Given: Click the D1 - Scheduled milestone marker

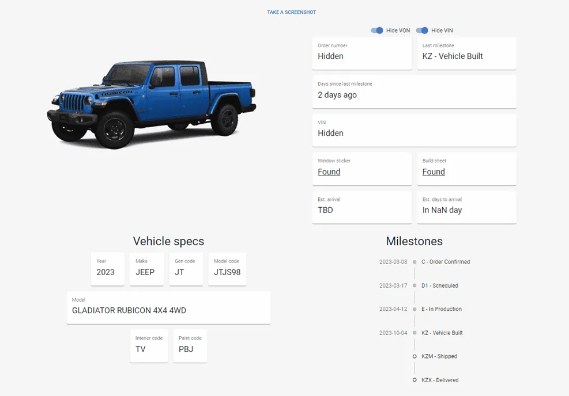Looking at the screenshot, I should pos(414,285).
